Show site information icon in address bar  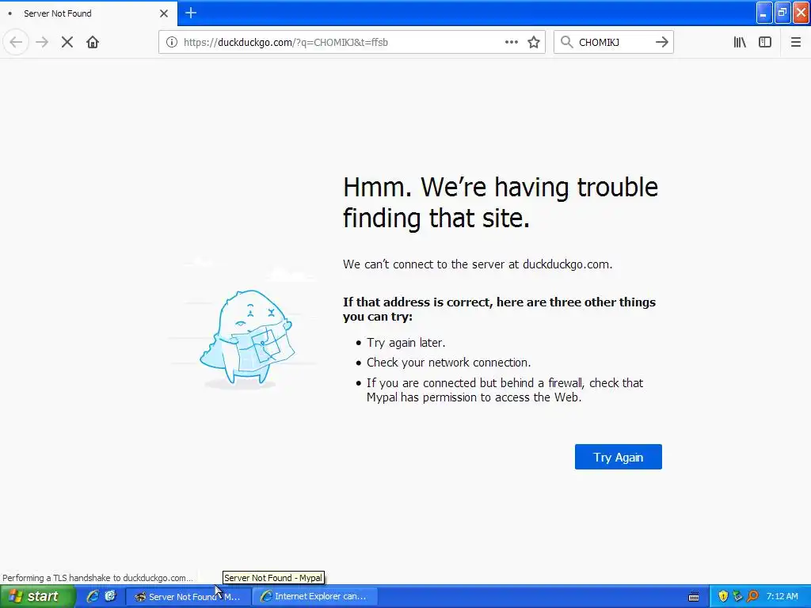pyautogui.click(x=172, y=42)
